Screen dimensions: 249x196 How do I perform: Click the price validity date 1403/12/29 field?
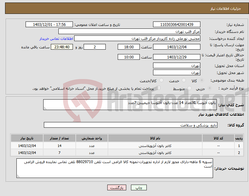tap(177, 57)
